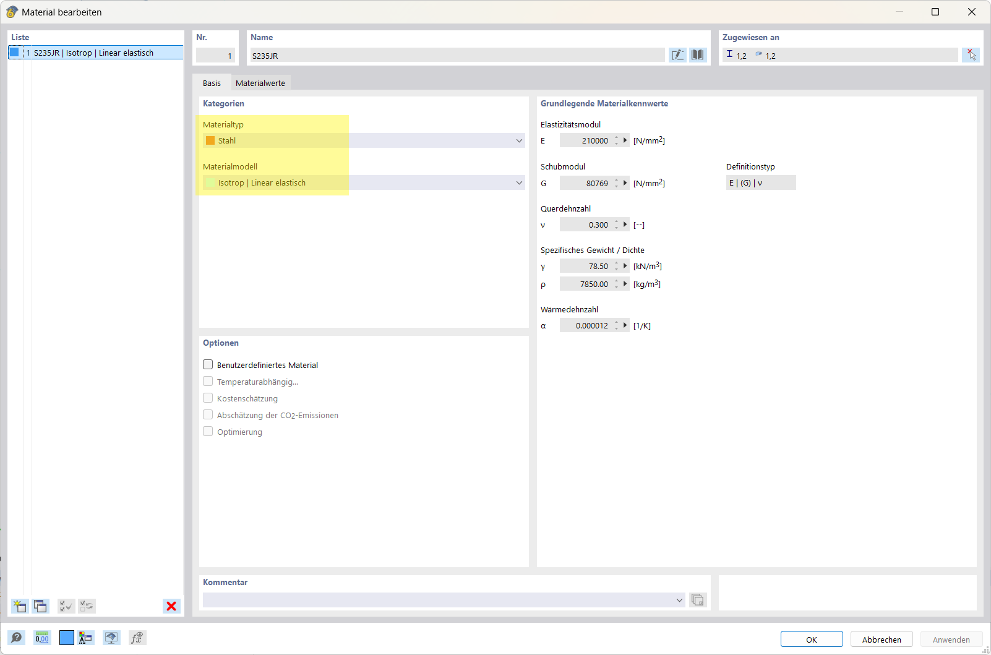The height and width of the screenshot is (655, 991).
Task: Switch to the Materialwerte tab
Action: pos(260,82)
